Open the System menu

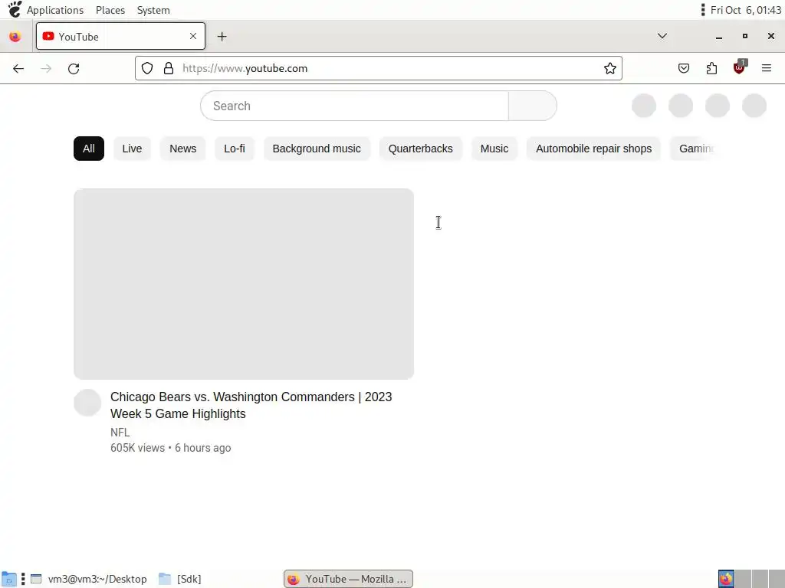pyautogui.click(x=153, y=10)
